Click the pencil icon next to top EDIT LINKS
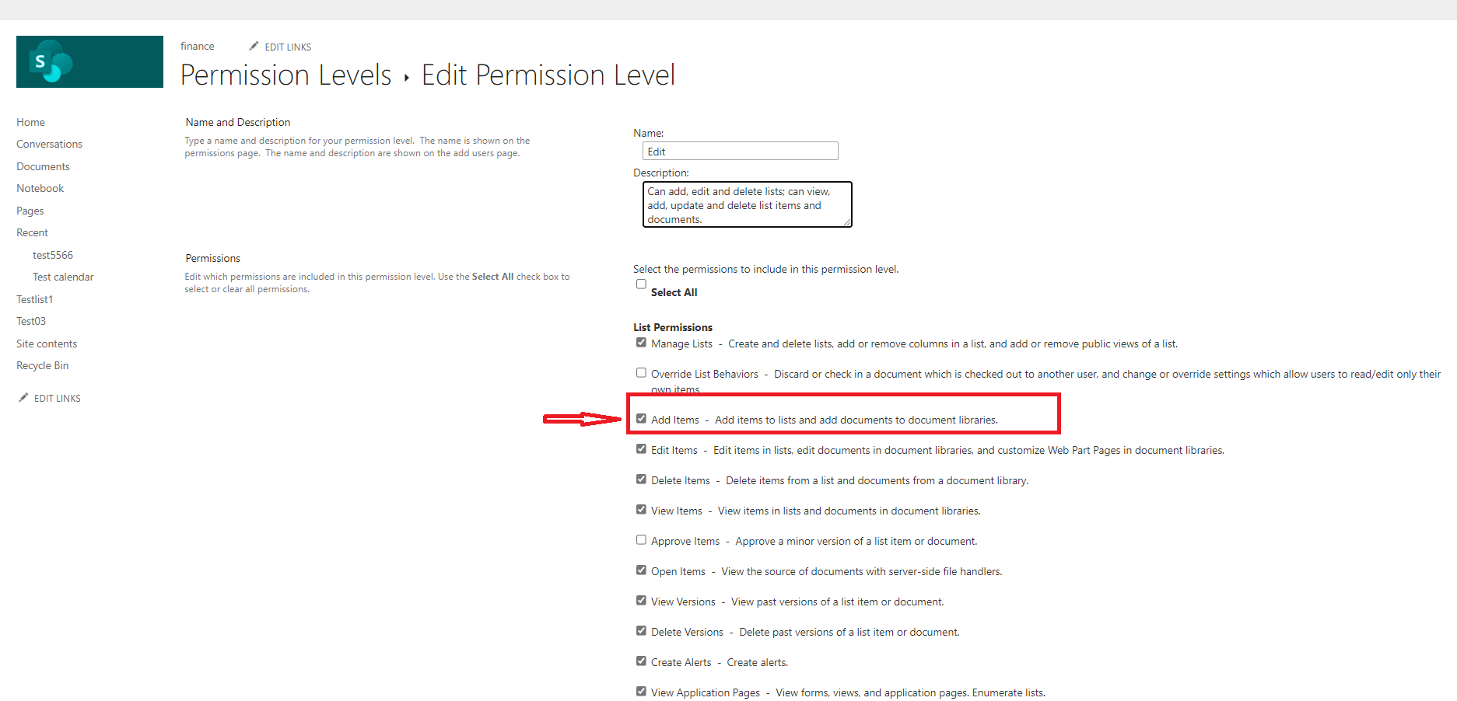 point(254,46)
